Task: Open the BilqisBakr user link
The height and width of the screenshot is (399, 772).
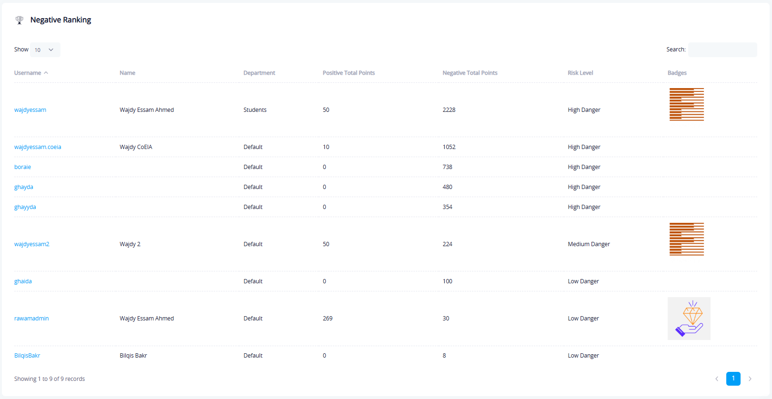Action: tap(27, 356)
